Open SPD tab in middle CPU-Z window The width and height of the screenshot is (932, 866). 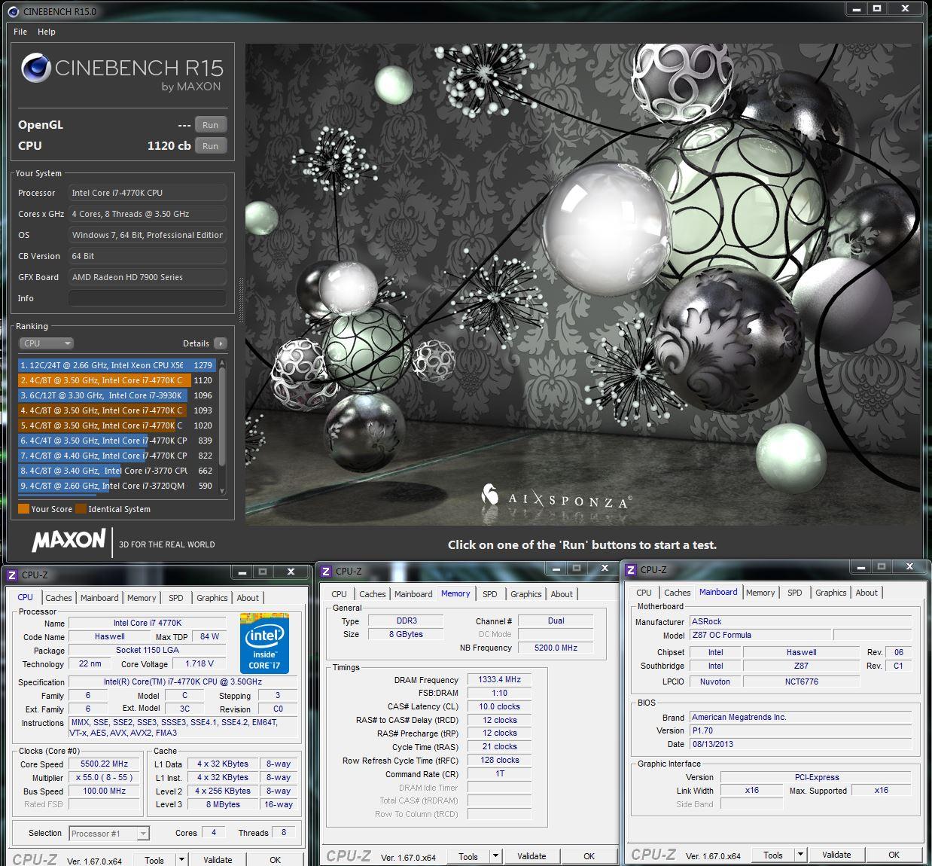tap(490, 594)
